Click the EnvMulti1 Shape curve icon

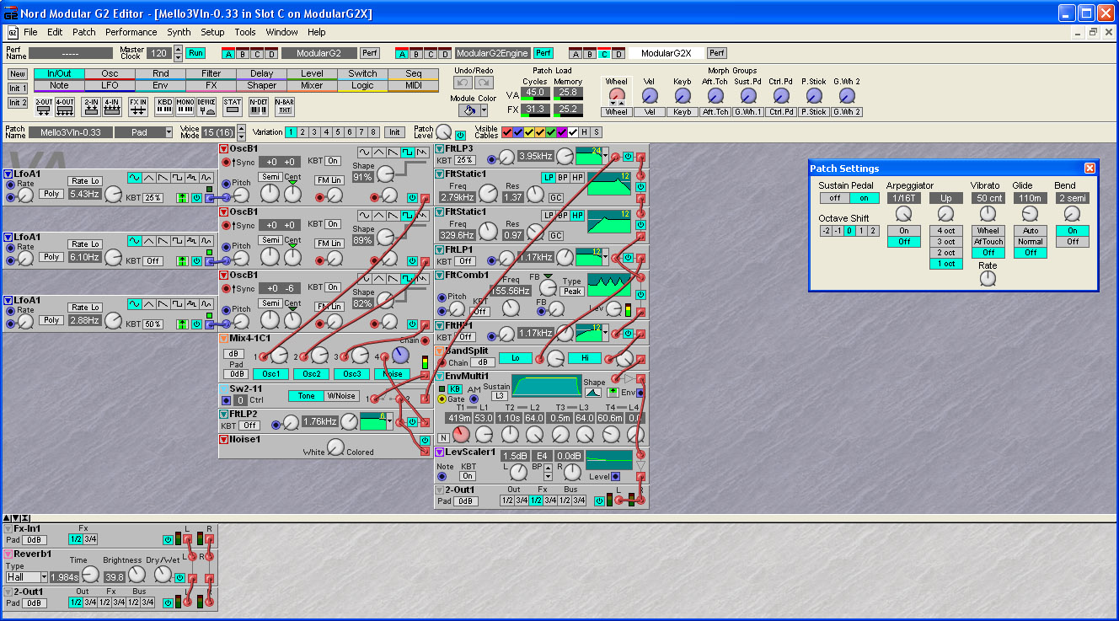click(x=592, y=393)
